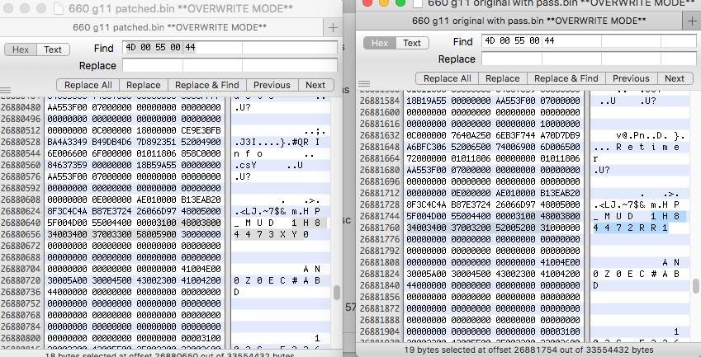Switch to Text mode in patched.bin window

53,49
